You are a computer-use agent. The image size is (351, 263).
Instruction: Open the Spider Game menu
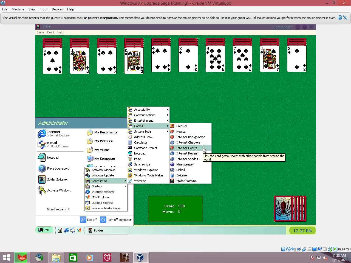[x=40, y=32]
